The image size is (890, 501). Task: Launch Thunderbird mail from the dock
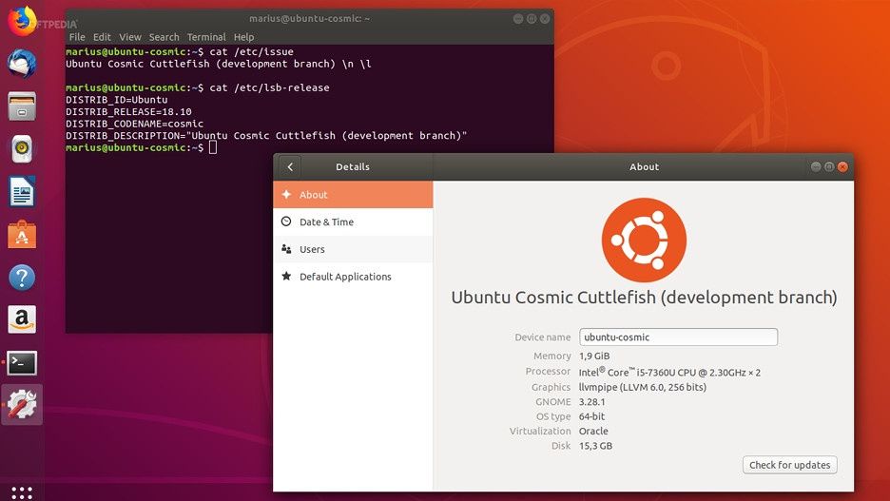(x=22, y=63)
